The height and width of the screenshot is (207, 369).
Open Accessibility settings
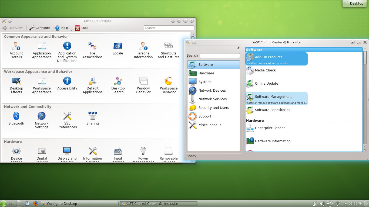tap(67, 84)
